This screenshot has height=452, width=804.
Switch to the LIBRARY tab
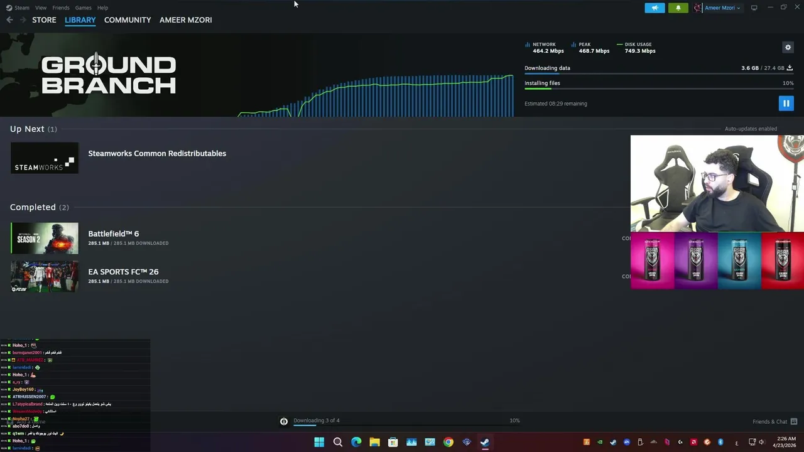click(80, 20)
